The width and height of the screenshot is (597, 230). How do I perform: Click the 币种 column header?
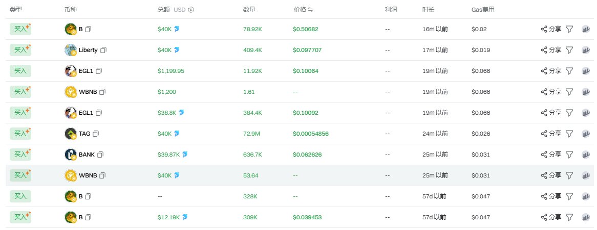(x=71, y=10)
